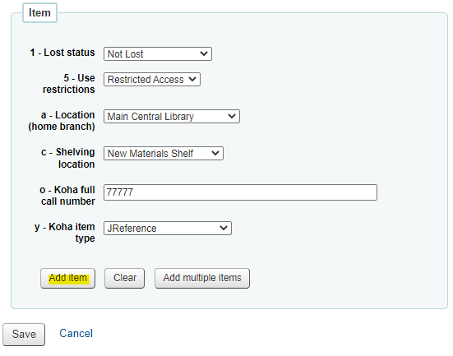453x356 pixels.
Task: Open the New Materials Shelf dropdown
Action: coord(164,154)
